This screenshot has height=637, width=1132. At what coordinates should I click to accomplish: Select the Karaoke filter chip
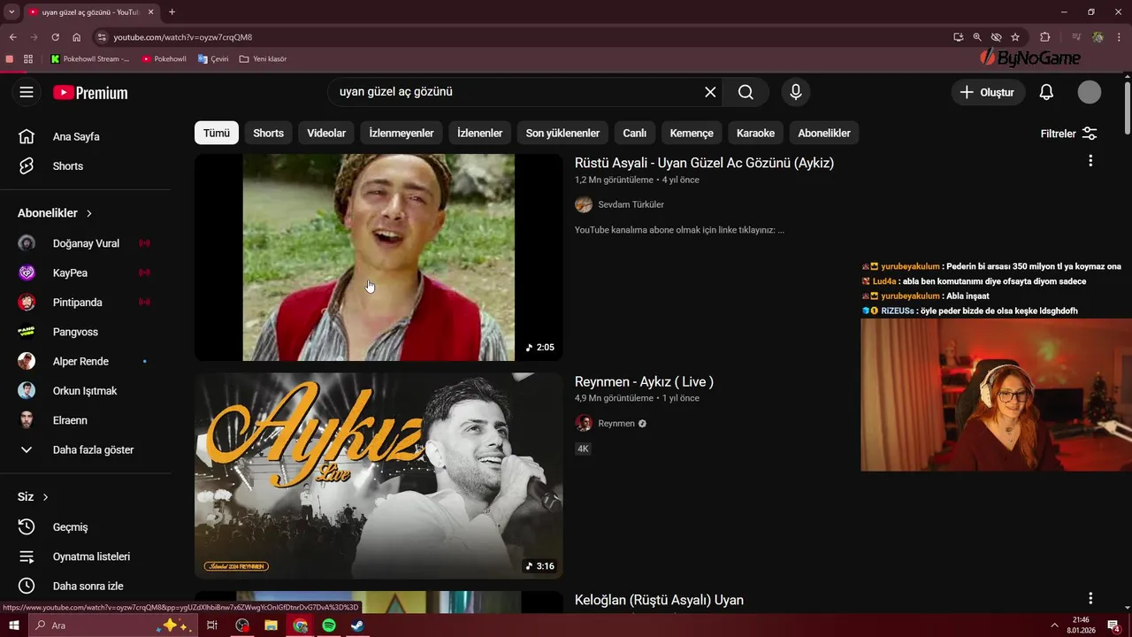(755, 133)
